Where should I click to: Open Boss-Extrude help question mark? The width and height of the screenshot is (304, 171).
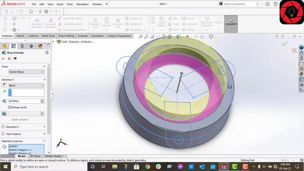tap(47, 53)
